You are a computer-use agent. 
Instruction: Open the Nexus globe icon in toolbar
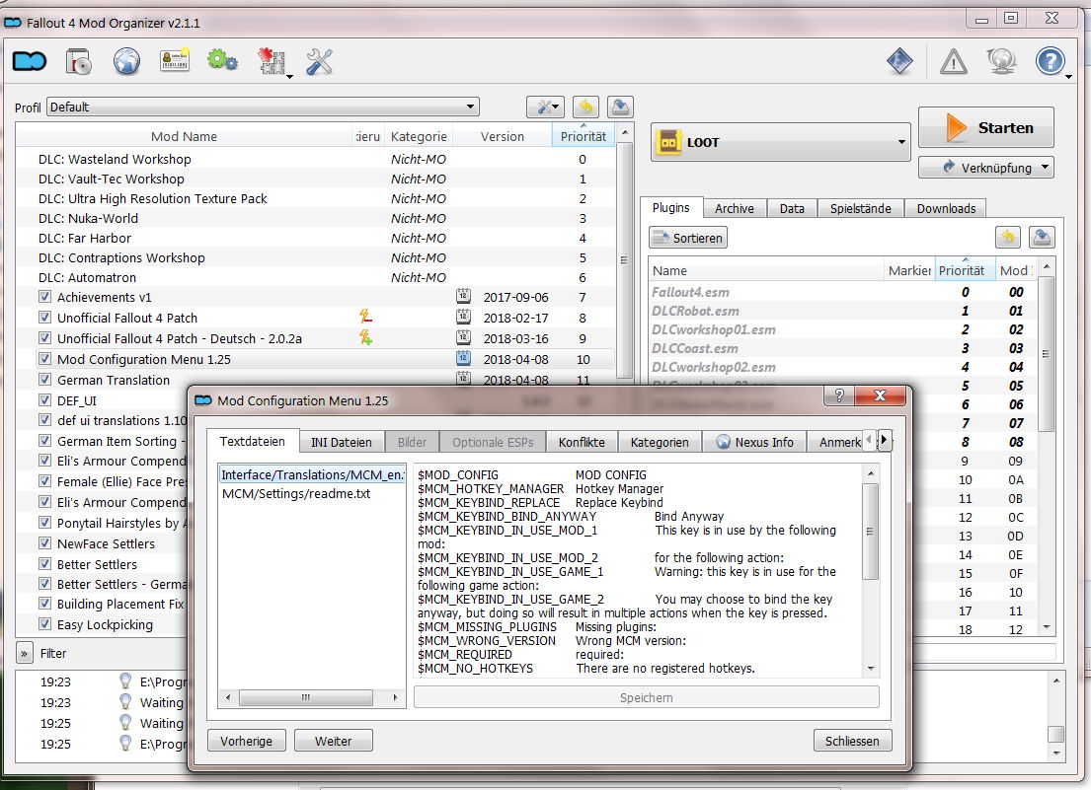126,62
